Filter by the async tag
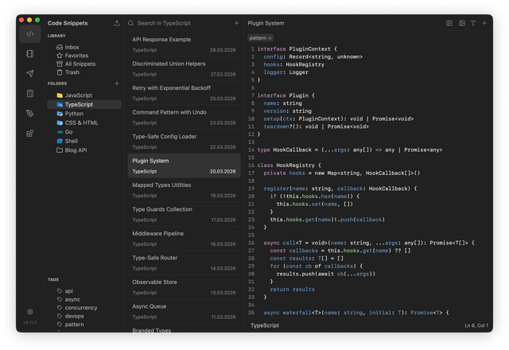 84,299
